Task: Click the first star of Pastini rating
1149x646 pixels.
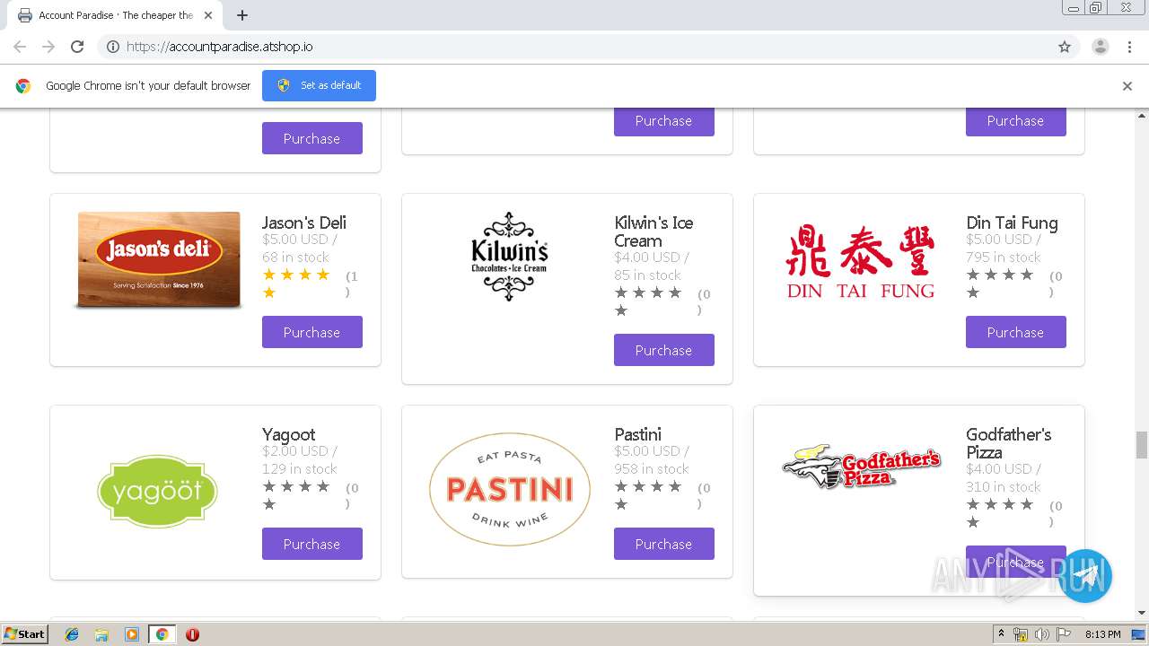Action: click(621, 486)
